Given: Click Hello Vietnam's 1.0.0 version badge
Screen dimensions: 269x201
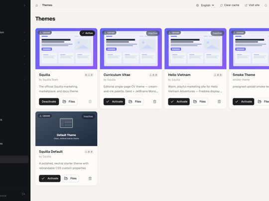Looking at the screenshot, I should 218,75.
